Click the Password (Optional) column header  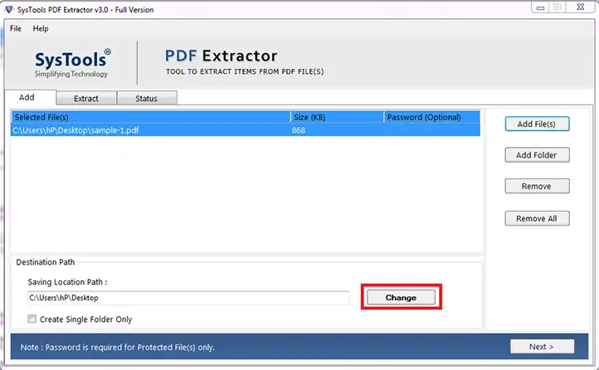[432, 117]
